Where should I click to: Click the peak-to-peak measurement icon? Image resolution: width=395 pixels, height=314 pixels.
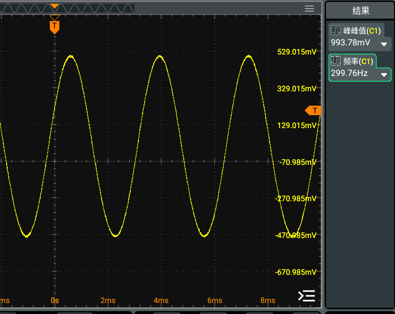[336, 31]
